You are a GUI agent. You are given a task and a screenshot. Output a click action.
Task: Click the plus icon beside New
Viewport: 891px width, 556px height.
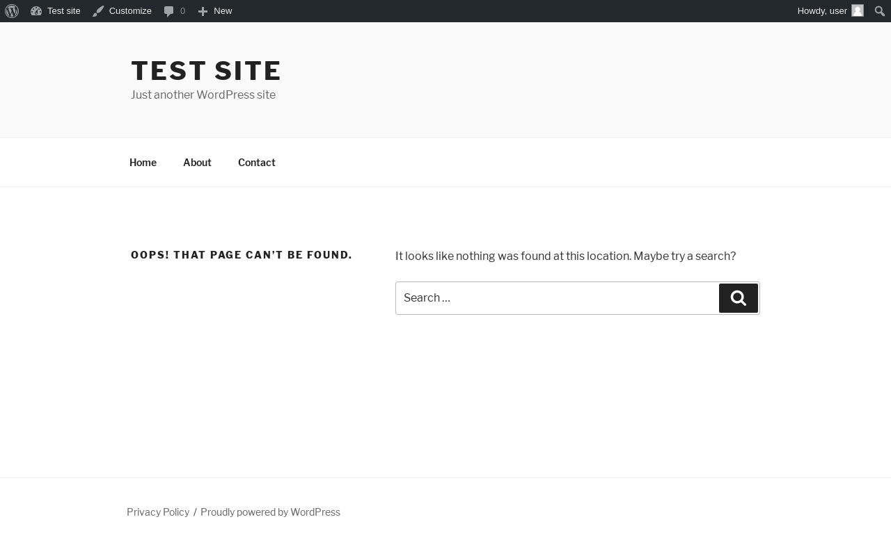[203, 11]
